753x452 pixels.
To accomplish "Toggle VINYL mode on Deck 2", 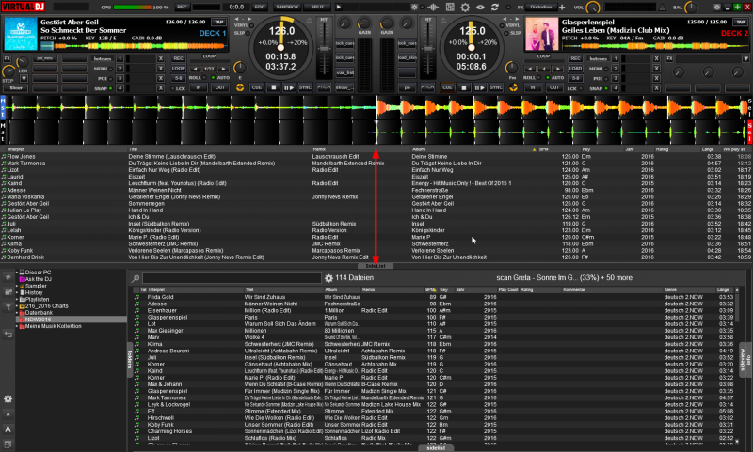I will (x=511, y=25).
